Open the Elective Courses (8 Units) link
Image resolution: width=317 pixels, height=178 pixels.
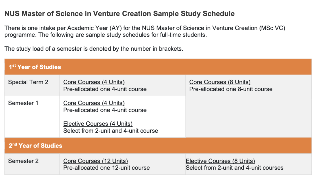[220, 161]
